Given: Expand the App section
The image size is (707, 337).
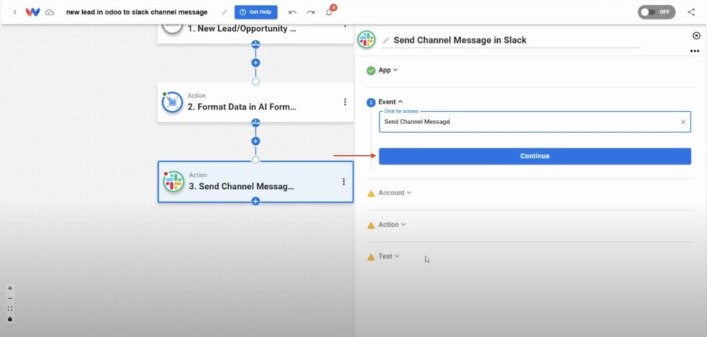Looking at the screenshot, I should tap(388, 70).
